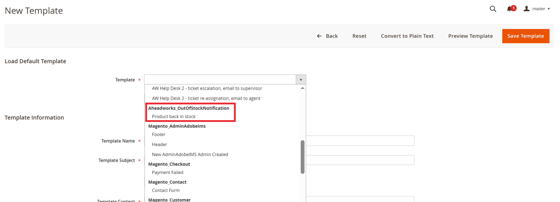Image resolution: width=560 pixels, height=202 pixels.
Task: Toggle the Template dropdown arrow
Action: (301, 80)
